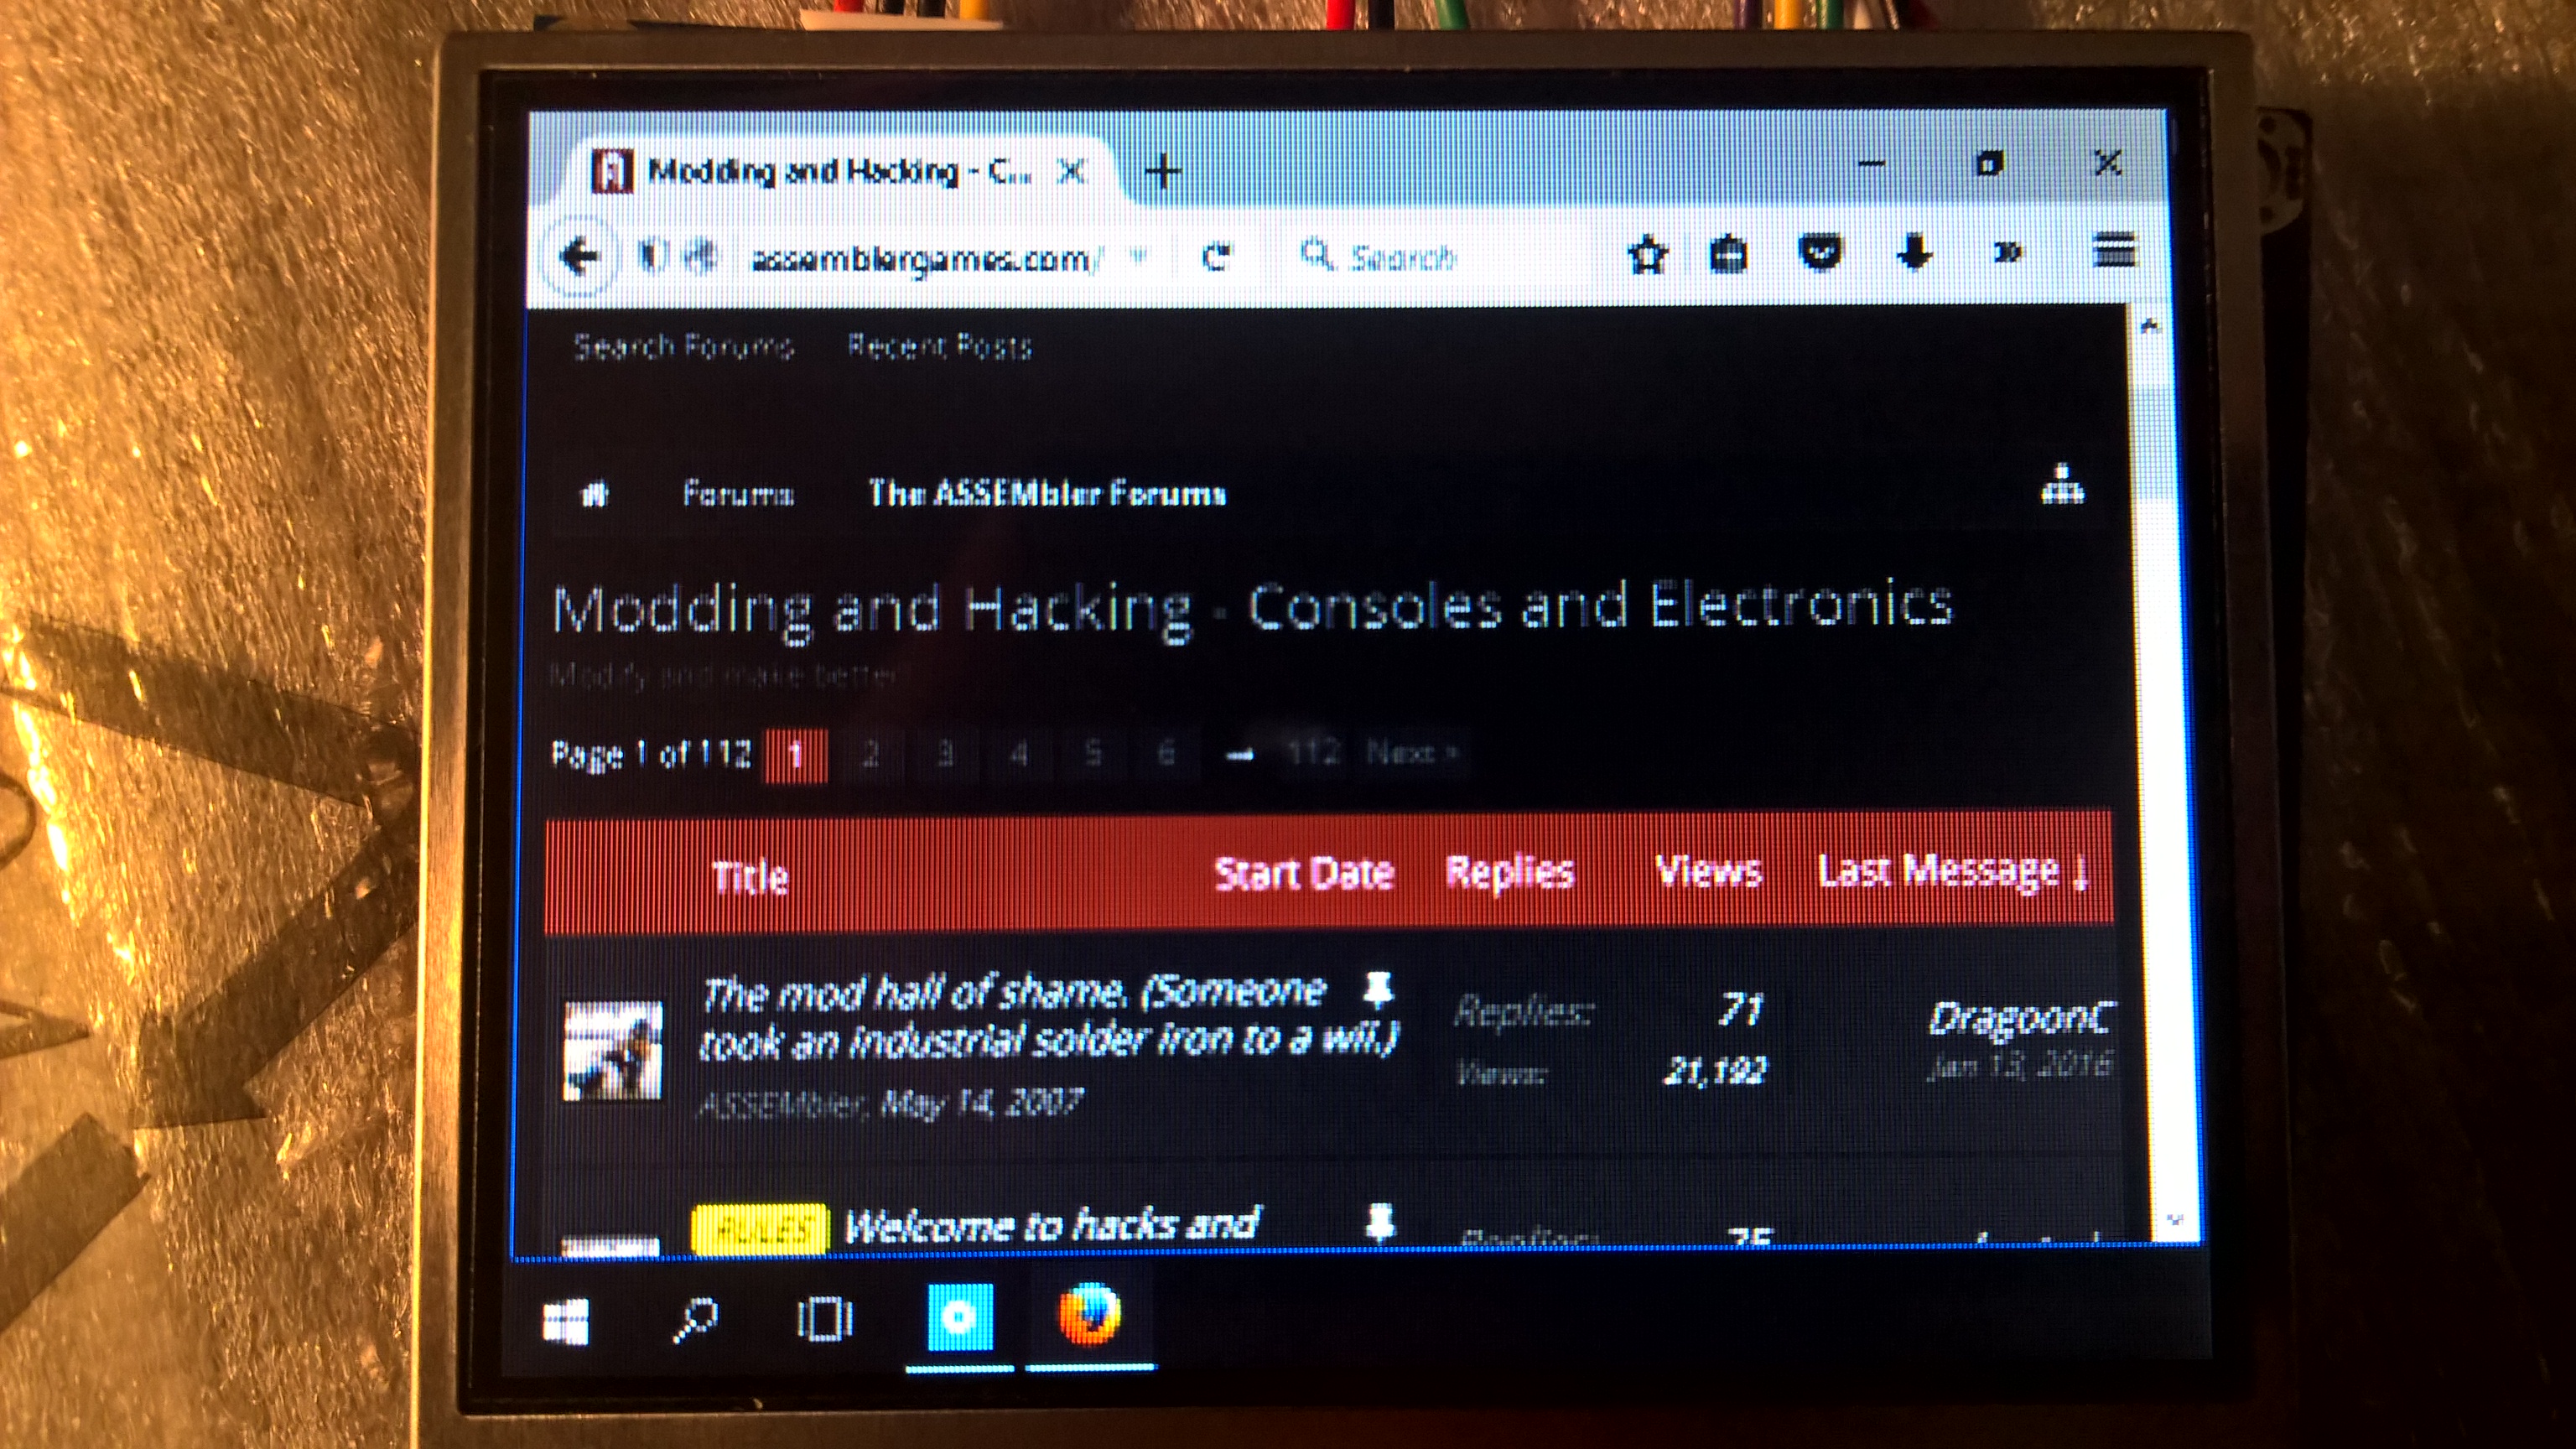Go to page 3 in pagination
Image resolution: width=2576 pixels, height=1449 pixels.
pyautogui.click(x=945, y=753)
